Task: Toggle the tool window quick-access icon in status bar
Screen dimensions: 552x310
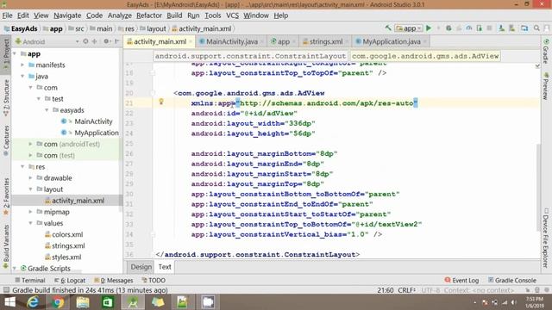Action: click(6, 290)
